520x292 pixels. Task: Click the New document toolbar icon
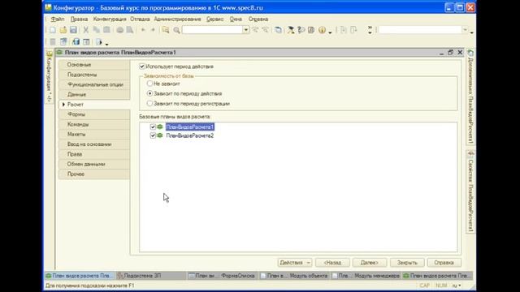click(x=53, y=30)
